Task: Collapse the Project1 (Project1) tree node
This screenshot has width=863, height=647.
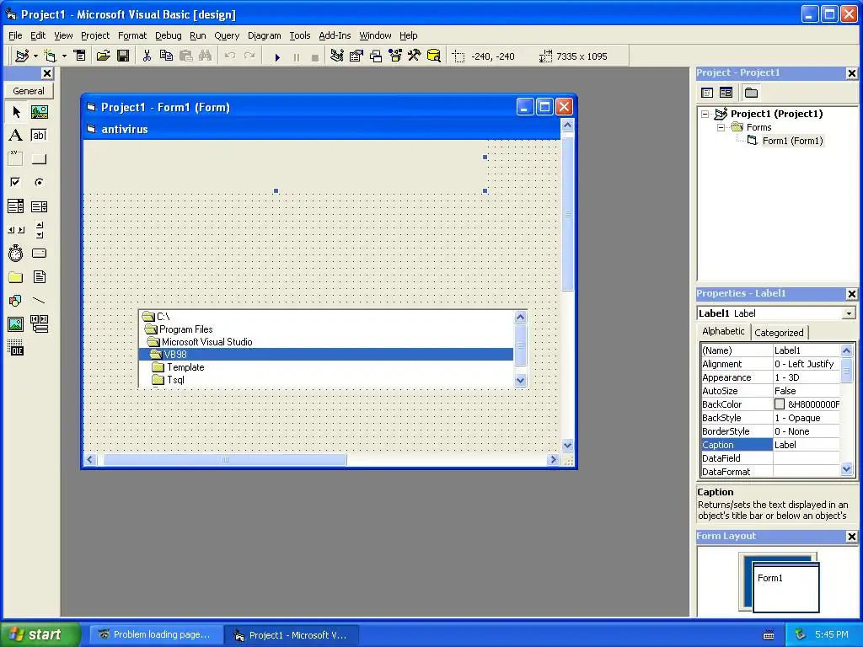Action: [x=705, y=115]
